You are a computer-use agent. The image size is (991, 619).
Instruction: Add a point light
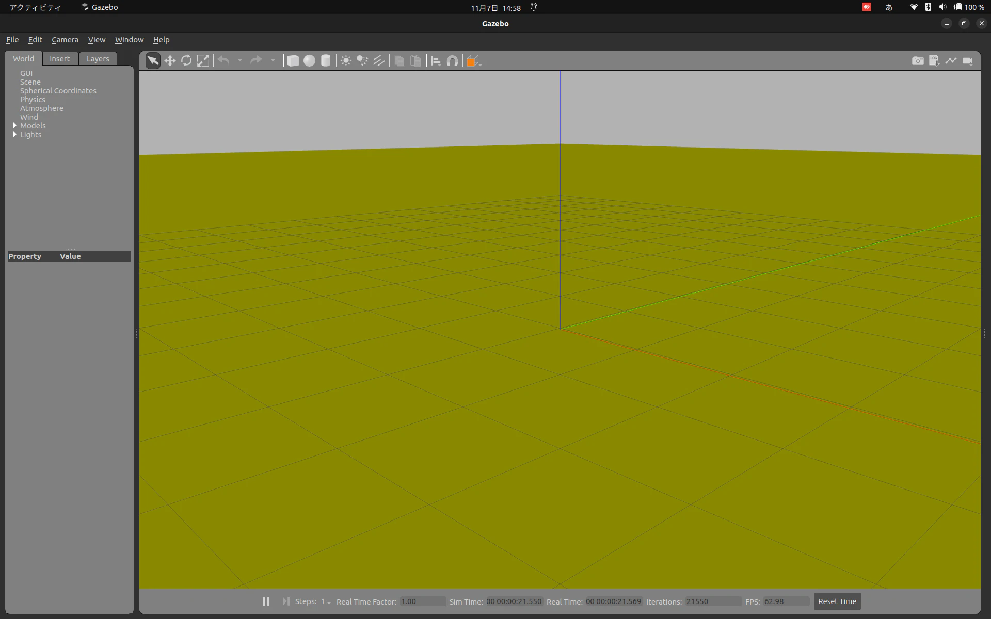pyautogui.click(x=346, y=61)
